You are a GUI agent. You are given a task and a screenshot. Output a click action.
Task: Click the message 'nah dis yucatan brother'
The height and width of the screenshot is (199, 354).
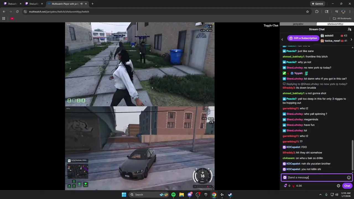pyautogui.click(x=316, y=164)
